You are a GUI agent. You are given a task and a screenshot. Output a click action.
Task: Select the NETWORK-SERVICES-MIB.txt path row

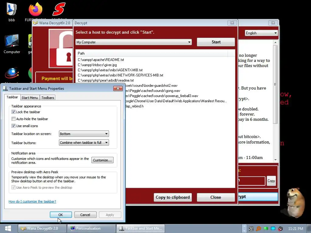click(x=120, y=75)
